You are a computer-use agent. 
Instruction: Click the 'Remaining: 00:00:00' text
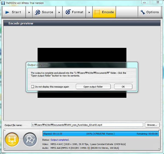coord(147,134)
